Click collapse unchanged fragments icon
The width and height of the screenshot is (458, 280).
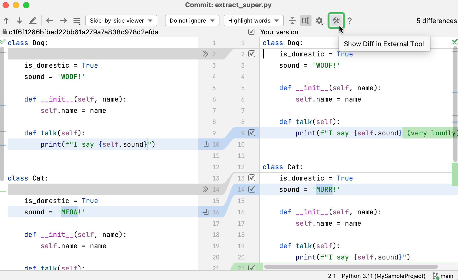292,21
